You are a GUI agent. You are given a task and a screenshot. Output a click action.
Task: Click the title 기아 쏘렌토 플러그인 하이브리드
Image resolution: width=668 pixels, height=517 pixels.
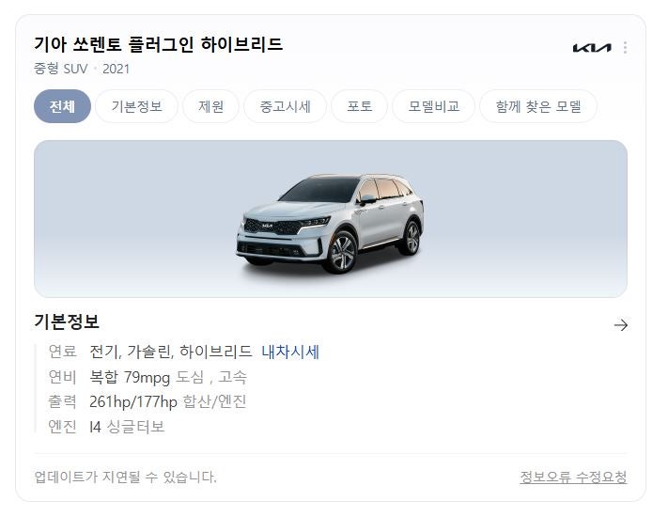[x=158, y=44]
